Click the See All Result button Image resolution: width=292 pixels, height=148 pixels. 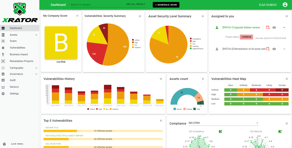pos(136,4)
